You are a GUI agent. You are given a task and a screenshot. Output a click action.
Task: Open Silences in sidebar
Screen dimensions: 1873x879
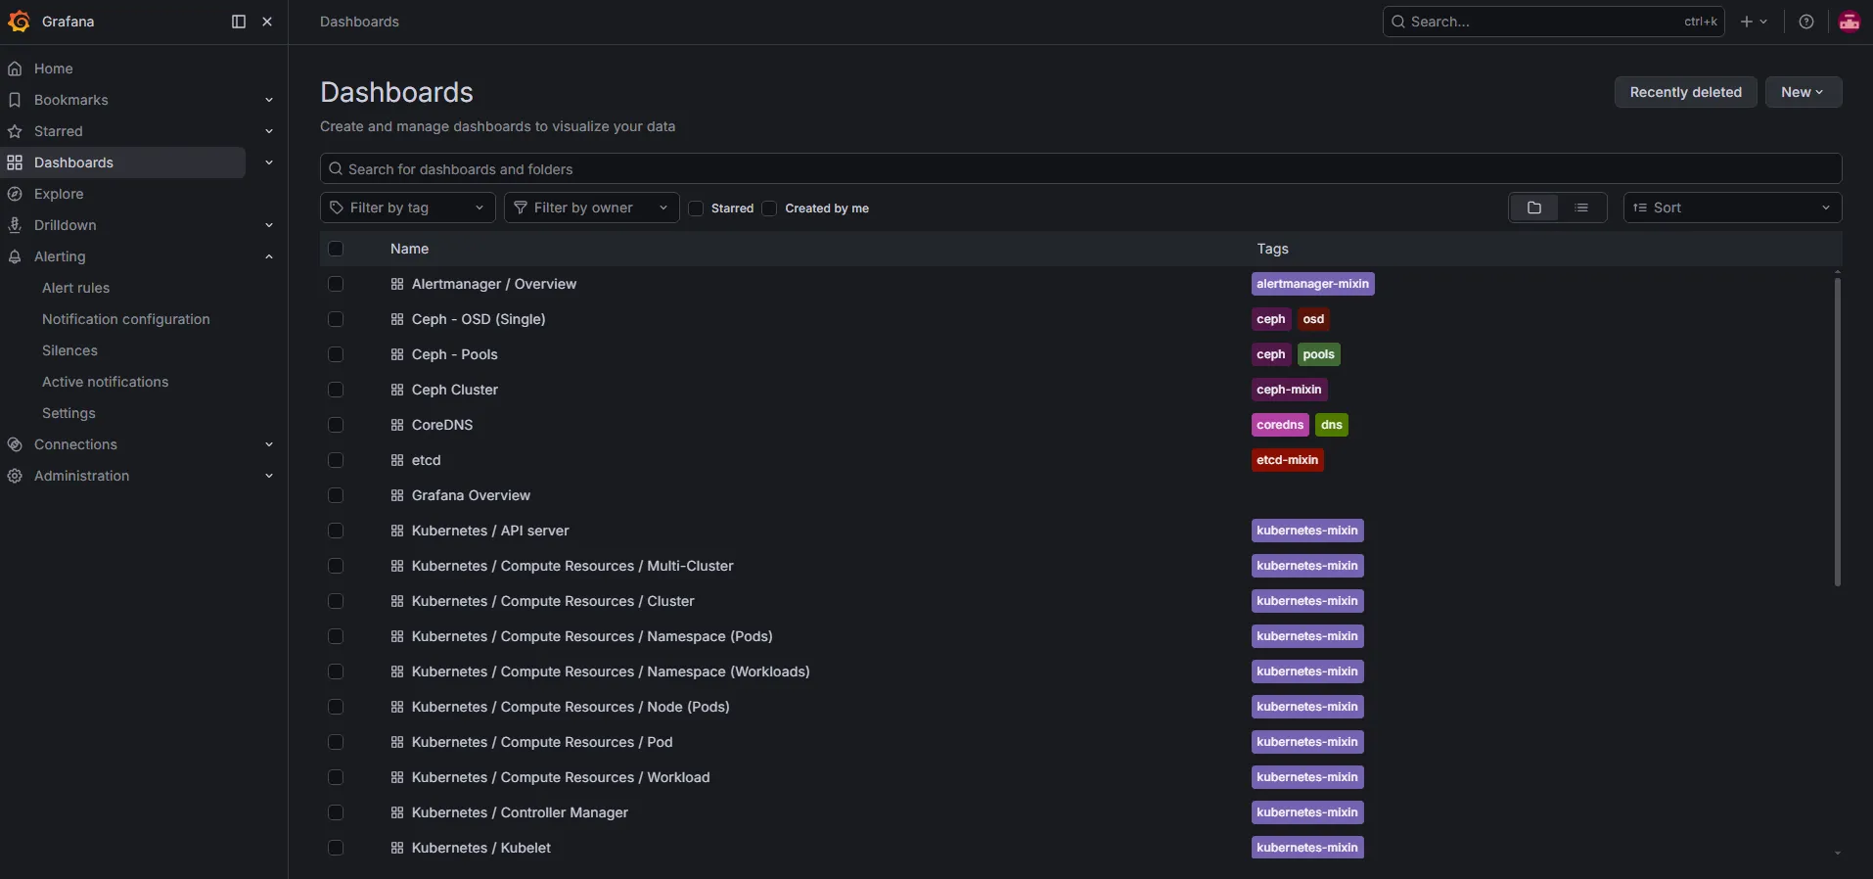[69, 350]
